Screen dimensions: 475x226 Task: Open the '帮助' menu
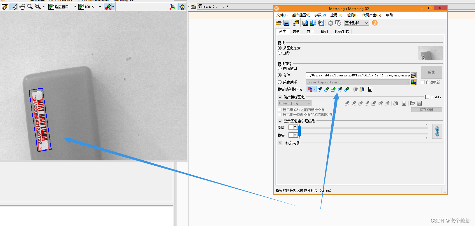[x=389, y=15]
